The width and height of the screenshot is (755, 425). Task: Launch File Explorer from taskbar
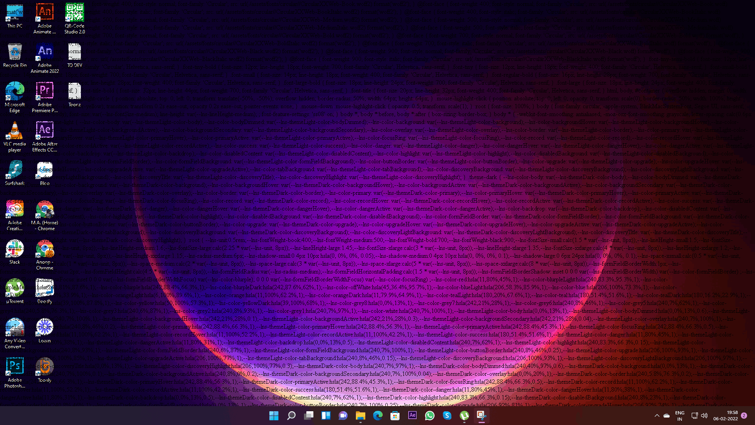click(x=361, y=416)
